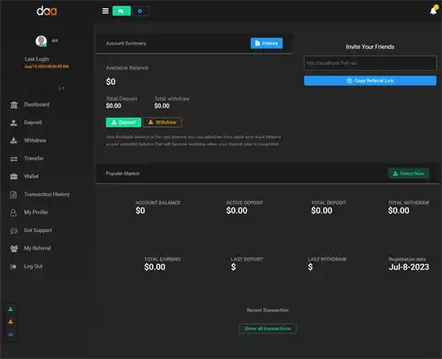This screenshot has width=442, height=359.
Task: Click the Get Support chat bubble icon
Action: click(x=14, y=231)
